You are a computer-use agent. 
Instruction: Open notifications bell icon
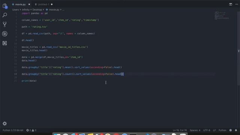236,130
